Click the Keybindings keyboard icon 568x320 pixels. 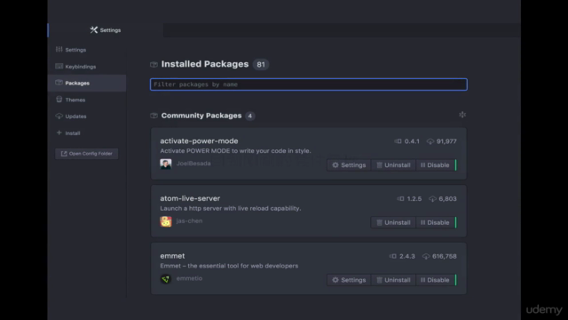59,66
